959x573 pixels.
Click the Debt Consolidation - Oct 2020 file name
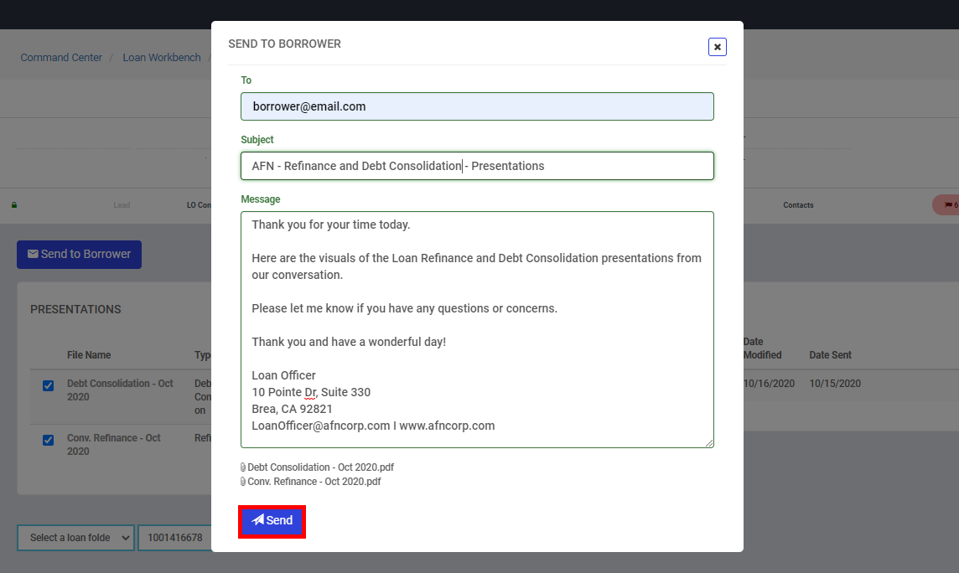tap(120, 390)
